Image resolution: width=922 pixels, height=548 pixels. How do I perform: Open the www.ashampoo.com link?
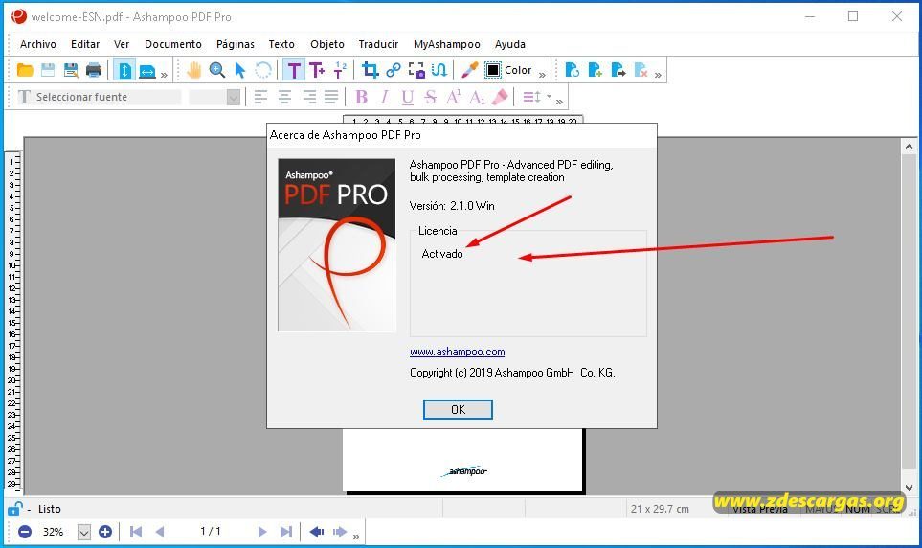pos(457,352)
